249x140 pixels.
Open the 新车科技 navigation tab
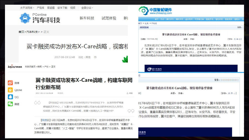(x=87, y=18)
